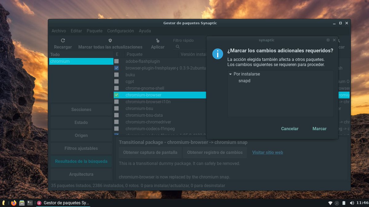The width and height of the screenshot is (369, 207).
Task: Open the Ayuda menu
Action: tap(145, 31)
